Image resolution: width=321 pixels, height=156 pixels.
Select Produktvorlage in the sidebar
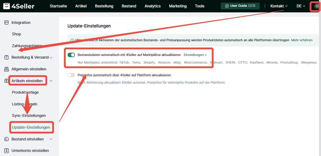pos(25,92)
